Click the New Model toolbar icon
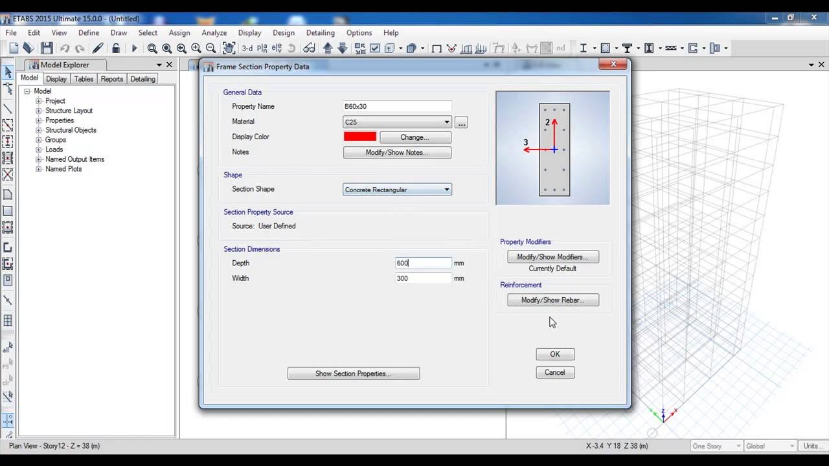 click(14, 48)
